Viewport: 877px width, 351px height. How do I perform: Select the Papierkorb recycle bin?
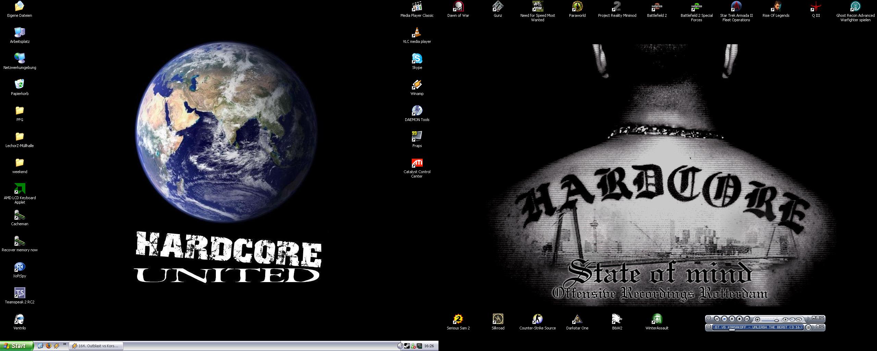pyautogui.click(x=20, y=87)
